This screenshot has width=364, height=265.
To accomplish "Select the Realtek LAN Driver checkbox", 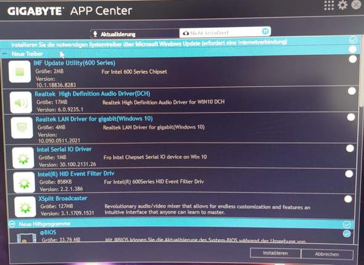I will (351, 117).
